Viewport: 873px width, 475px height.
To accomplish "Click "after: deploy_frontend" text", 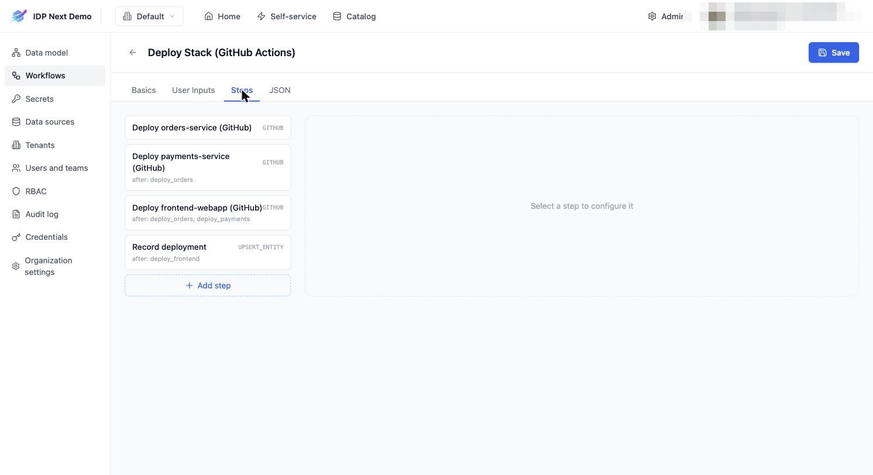I will click(166, 259).
